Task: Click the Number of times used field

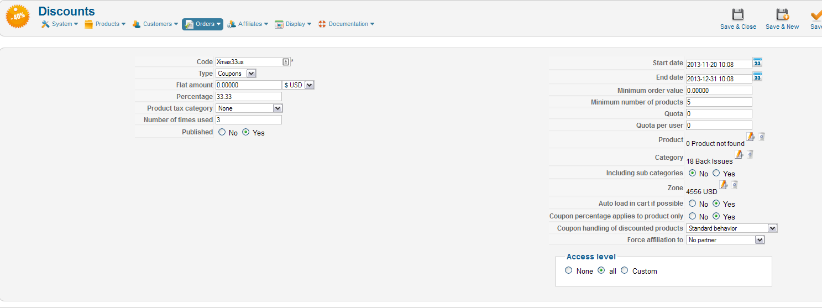Action: (249, 120)
